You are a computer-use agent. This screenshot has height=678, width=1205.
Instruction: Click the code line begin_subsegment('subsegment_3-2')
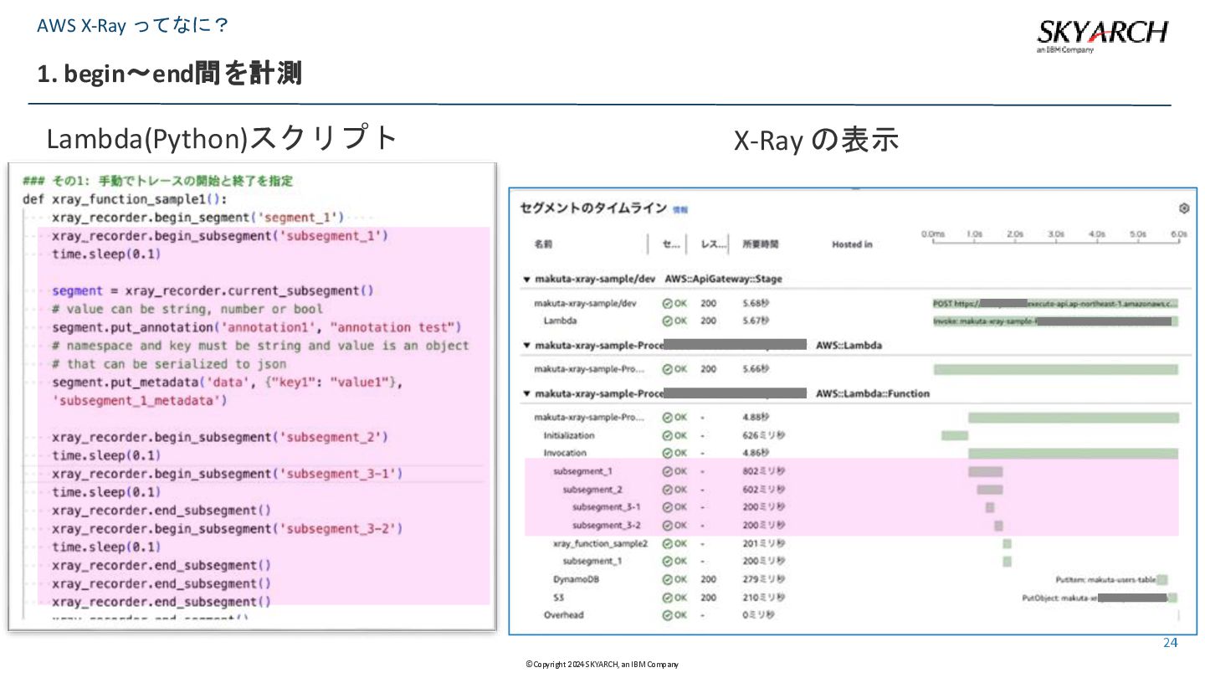[x=227, y=529]
